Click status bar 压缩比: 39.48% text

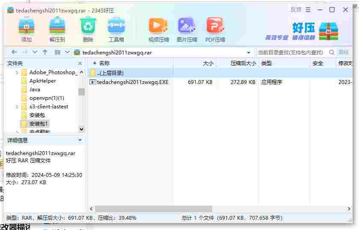click(x=117, y=218)
